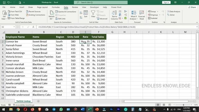Click the Insert Function fx button
Screen dimensions: 199x112
pos(33,27)
